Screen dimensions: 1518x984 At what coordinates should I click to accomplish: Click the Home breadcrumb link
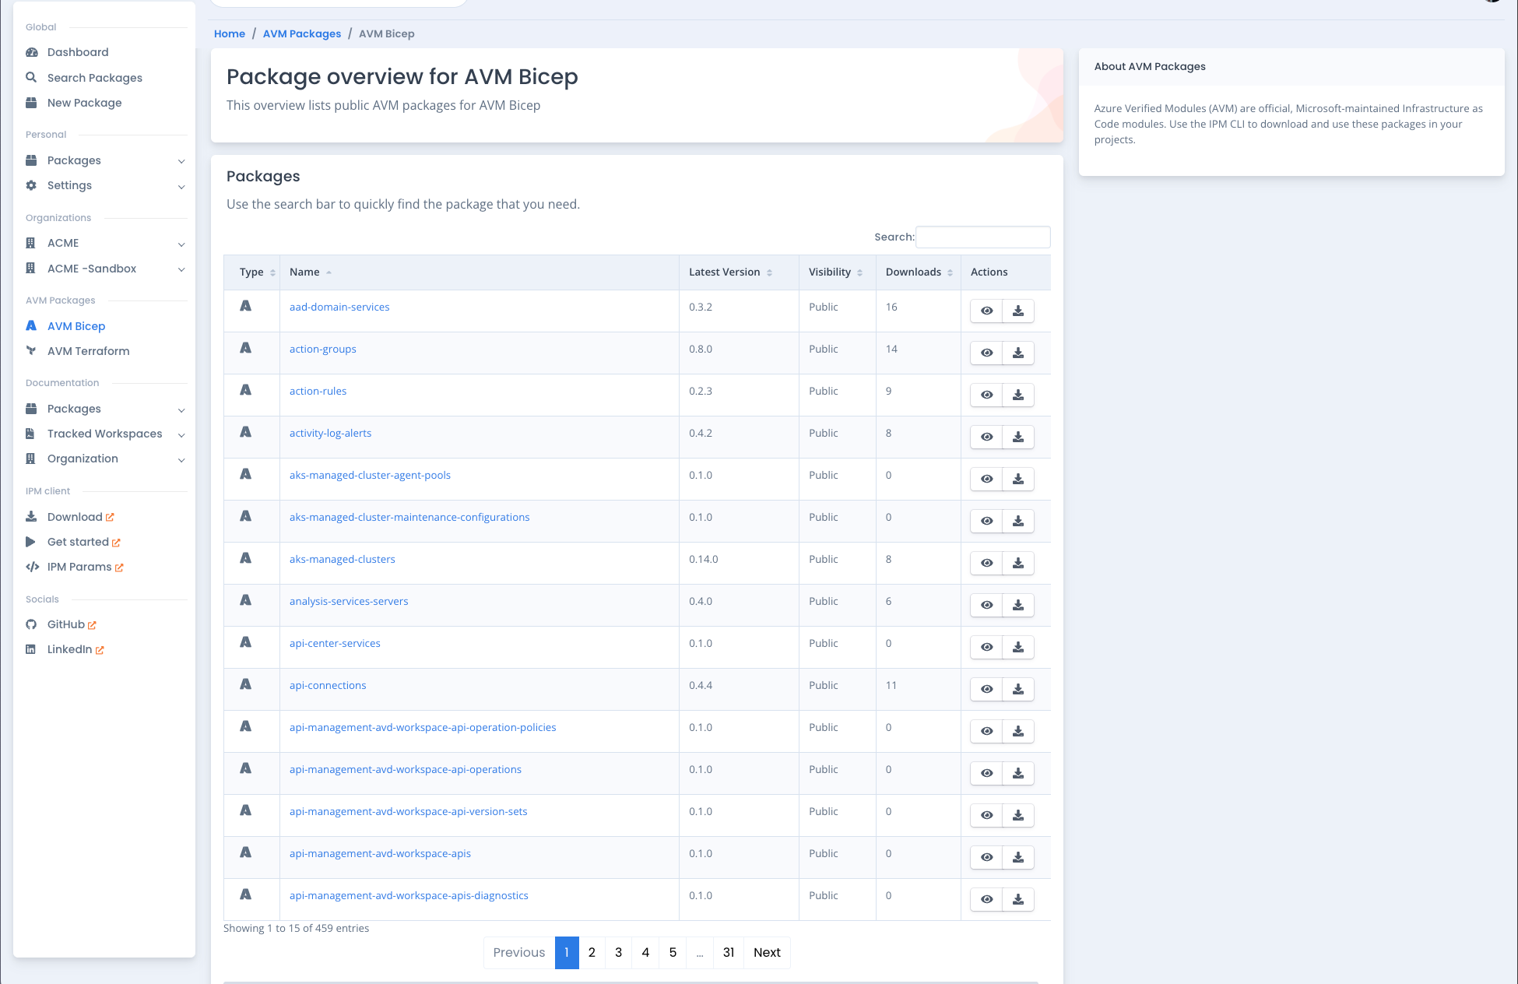(230, 33)
